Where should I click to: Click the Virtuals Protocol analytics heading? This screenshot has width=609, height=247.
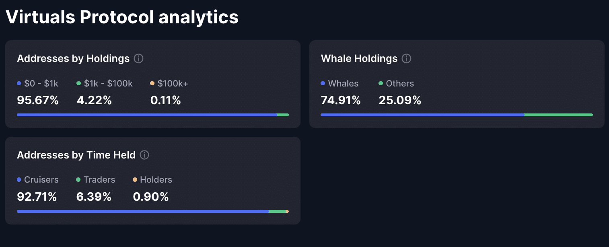point(122,17)
